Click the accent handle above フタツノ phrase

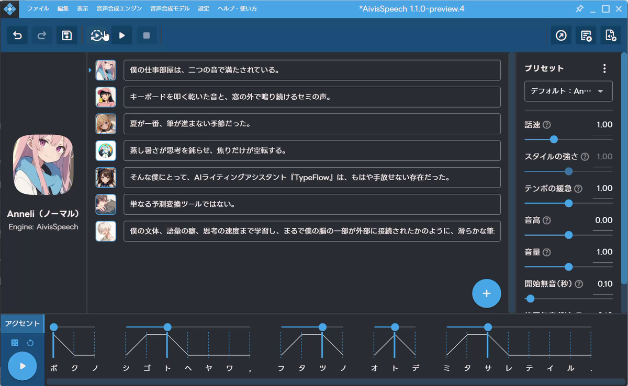322,327
